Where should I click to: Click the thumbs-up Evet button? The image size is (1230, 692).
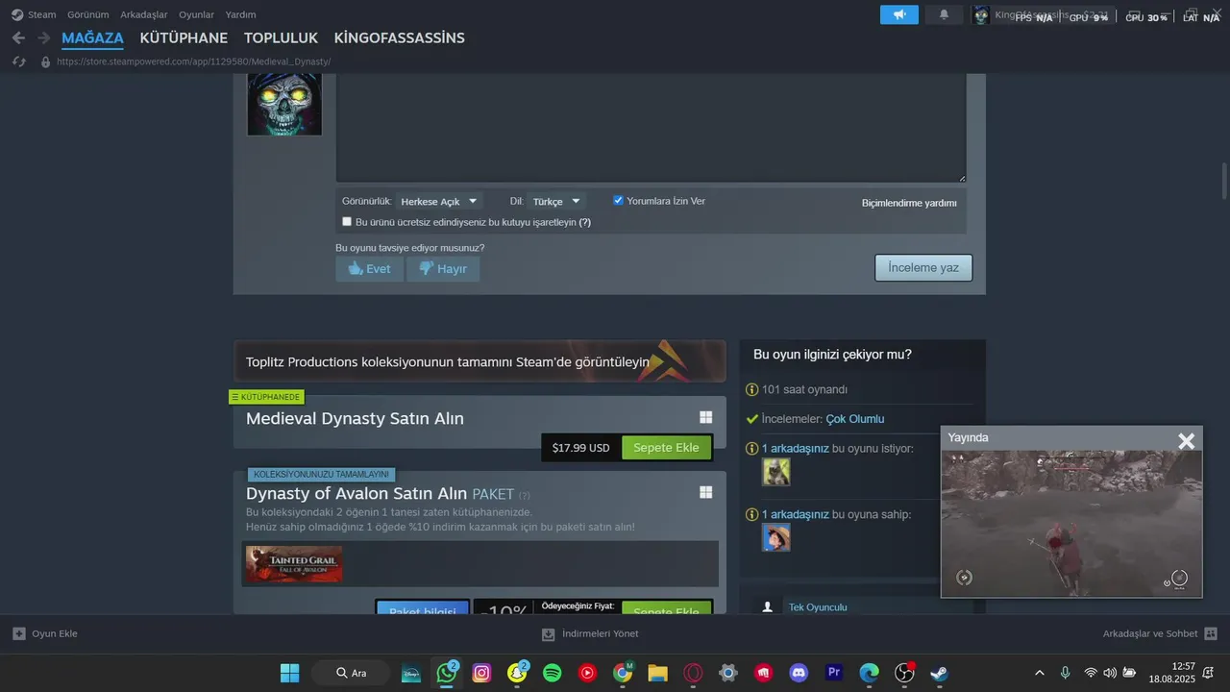click(x=369, y=269)
